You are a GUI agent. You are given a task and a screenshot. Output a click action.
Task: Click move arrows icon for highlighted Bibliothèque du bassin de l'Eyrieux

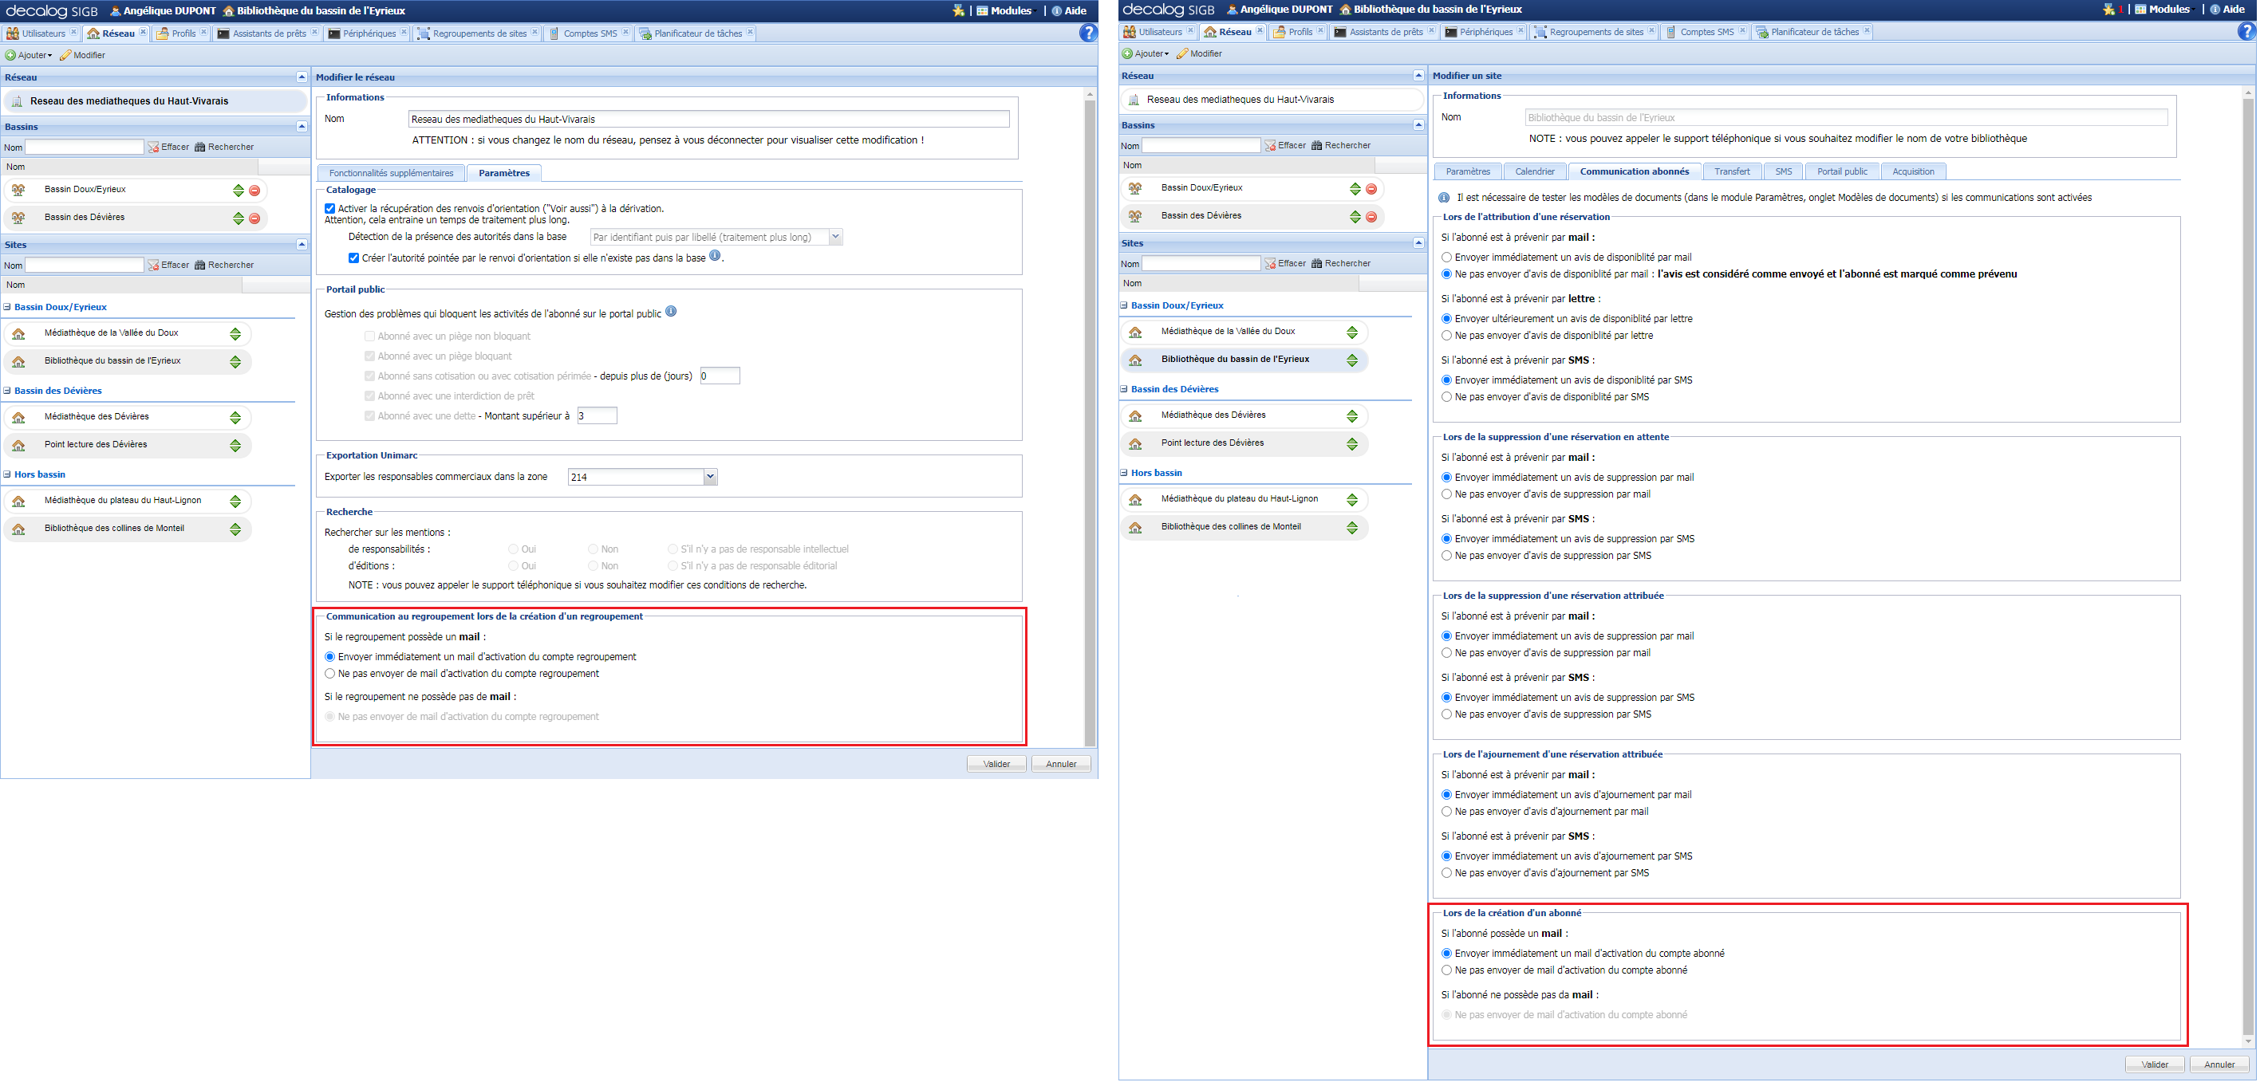click(1351, 360)
